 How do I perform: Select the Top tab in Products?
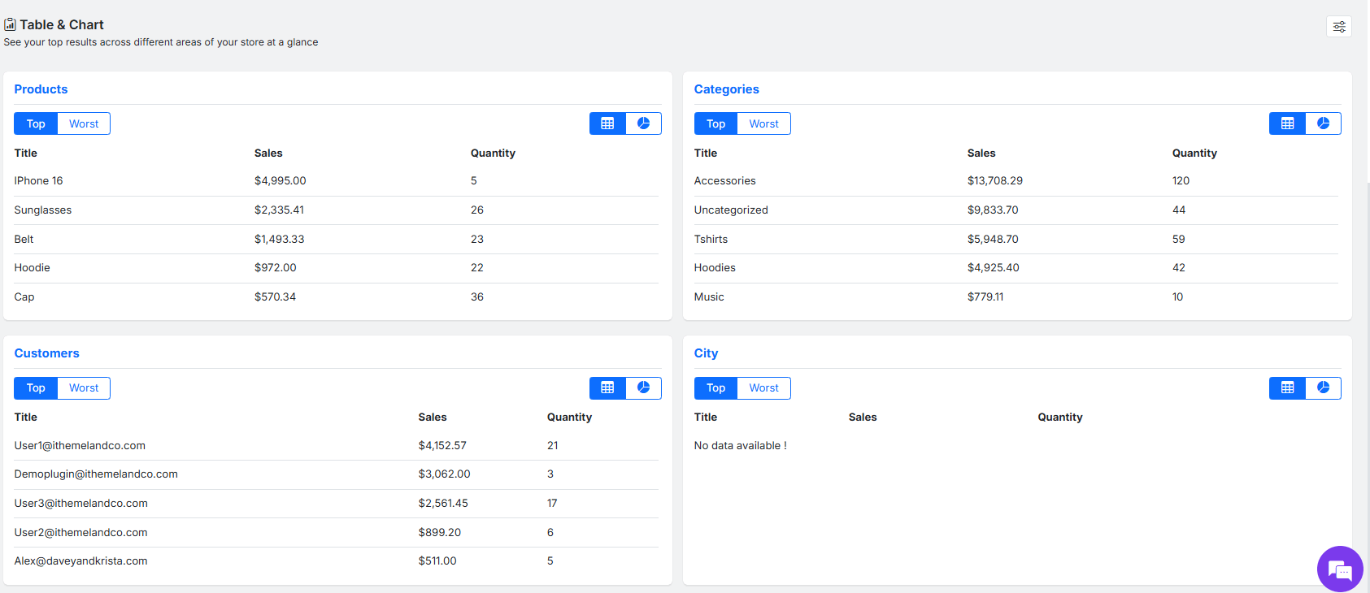tap(36, 123)
